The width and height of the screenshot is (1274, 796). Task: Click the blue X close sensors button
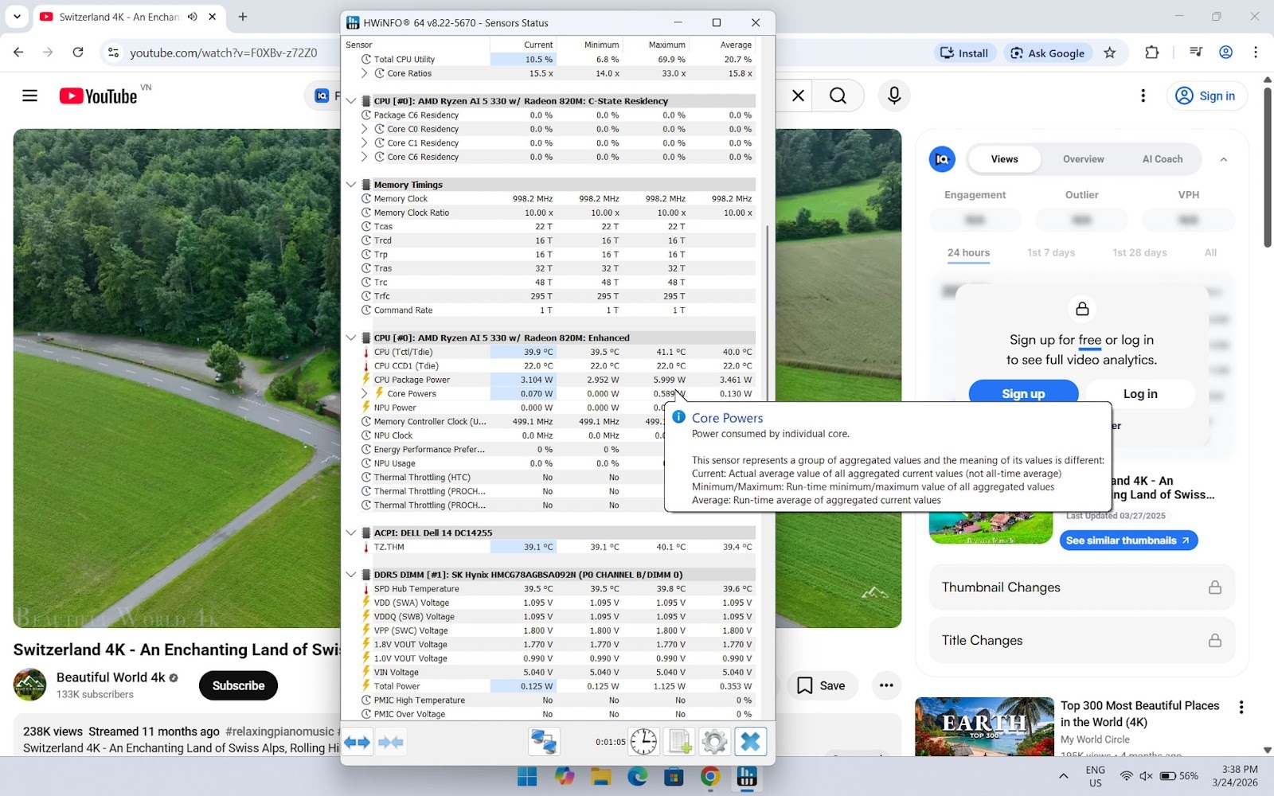pyautogui.click(x=750, y=742)
